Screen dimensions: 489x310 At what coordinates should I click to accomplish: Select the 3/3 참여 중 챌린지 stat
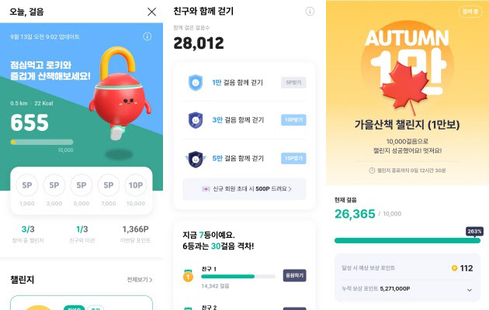coord(28,234)
